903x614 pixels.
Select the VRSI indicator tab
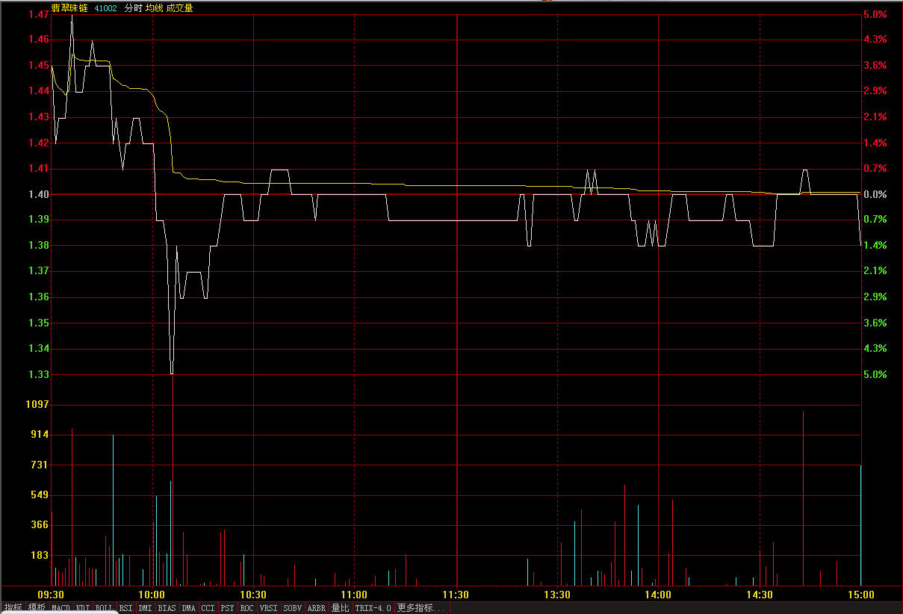point(268,608)
